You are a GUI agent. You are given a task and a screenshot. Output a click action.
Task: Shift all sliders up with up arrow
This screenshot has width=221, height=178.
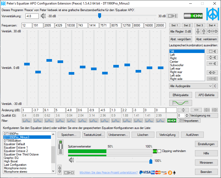204,31
